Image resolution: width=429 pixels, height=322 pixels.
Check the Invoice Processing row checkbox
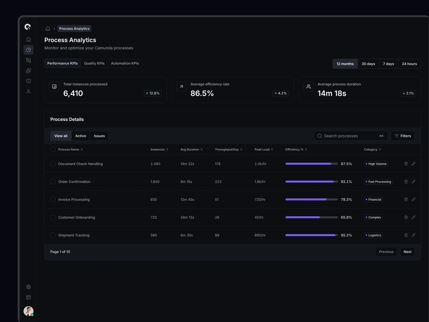(53, 199)
